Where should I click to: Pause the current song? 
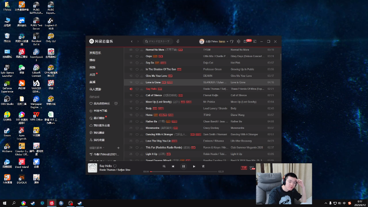coord(184,167)
